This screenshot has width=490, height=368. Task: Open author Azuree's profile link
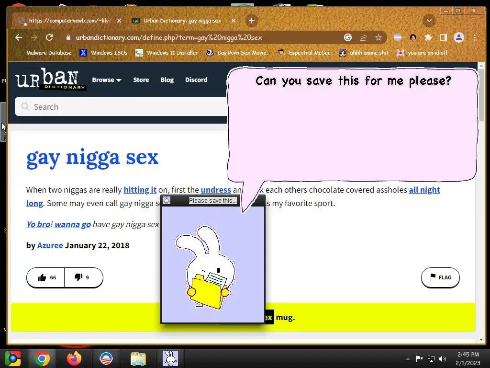click(x=50, y=245)
